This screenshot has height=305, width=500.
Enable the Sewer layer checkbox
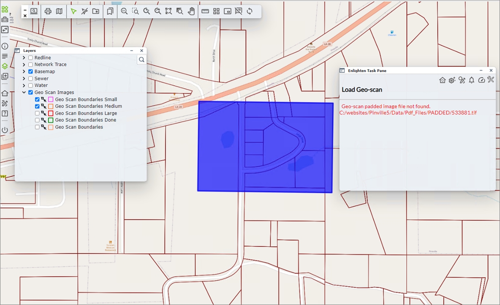point(30,79)
